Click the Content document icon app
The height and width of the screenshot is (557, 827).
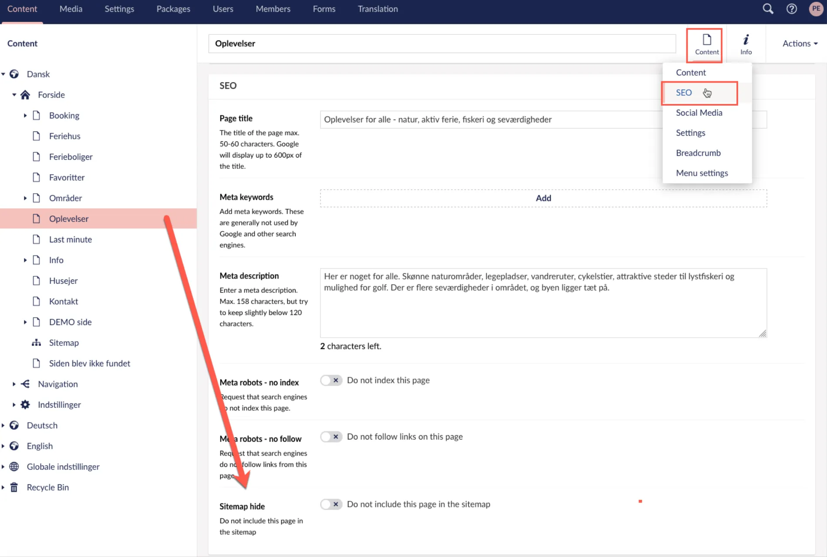pyautogui.click(x=706, y=44)
